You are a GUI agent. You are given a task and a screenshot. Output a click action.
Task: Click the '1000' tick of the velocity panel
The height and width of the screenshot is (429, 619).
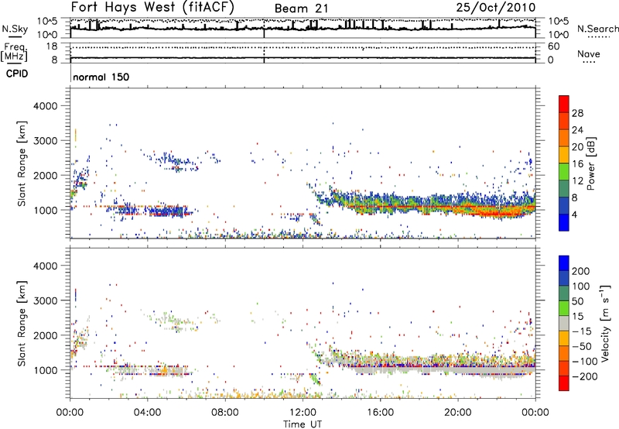(46, 370)
